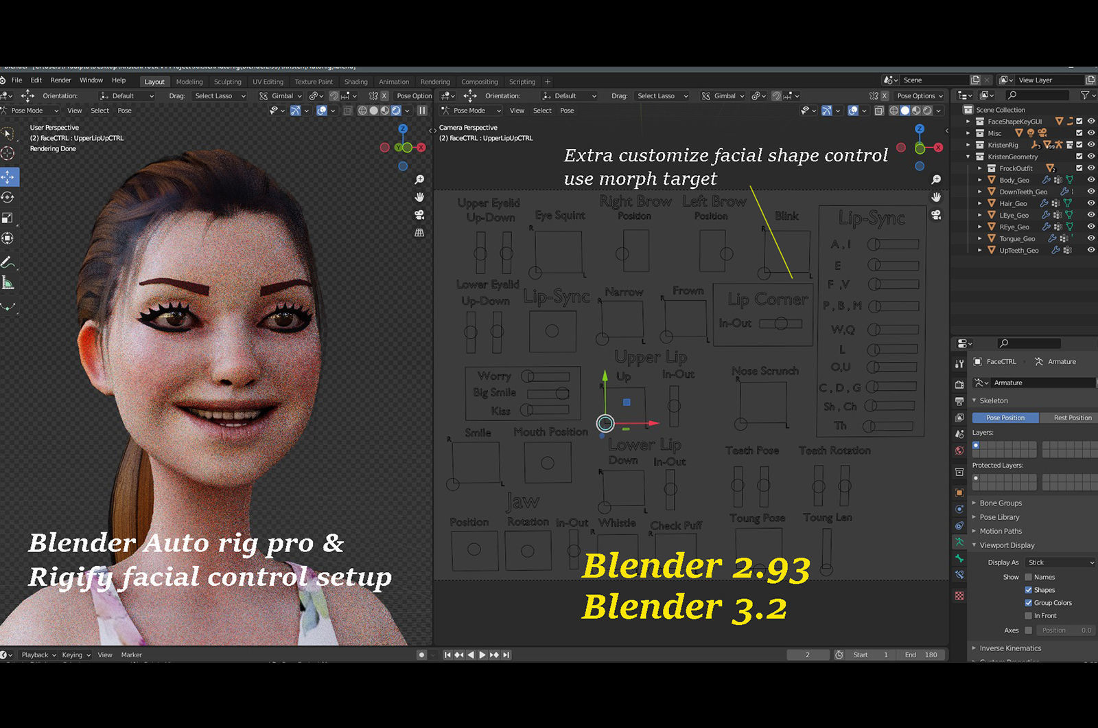Open Bone properties tab
This screenshot has height=728, width=1098.
[959, 558]
